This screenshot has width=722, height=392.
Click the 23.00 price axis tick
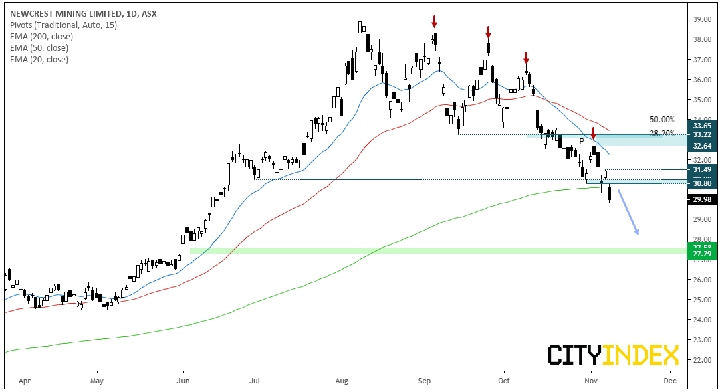pyautogui.click(x=702, y=340)
